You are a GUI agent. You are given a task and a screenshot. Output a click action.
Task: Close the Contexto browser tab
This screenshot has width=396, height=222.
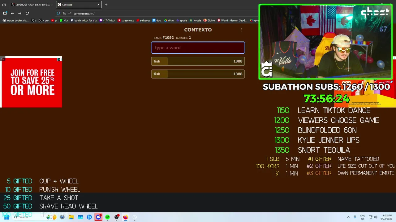click(x=98, y=5)
